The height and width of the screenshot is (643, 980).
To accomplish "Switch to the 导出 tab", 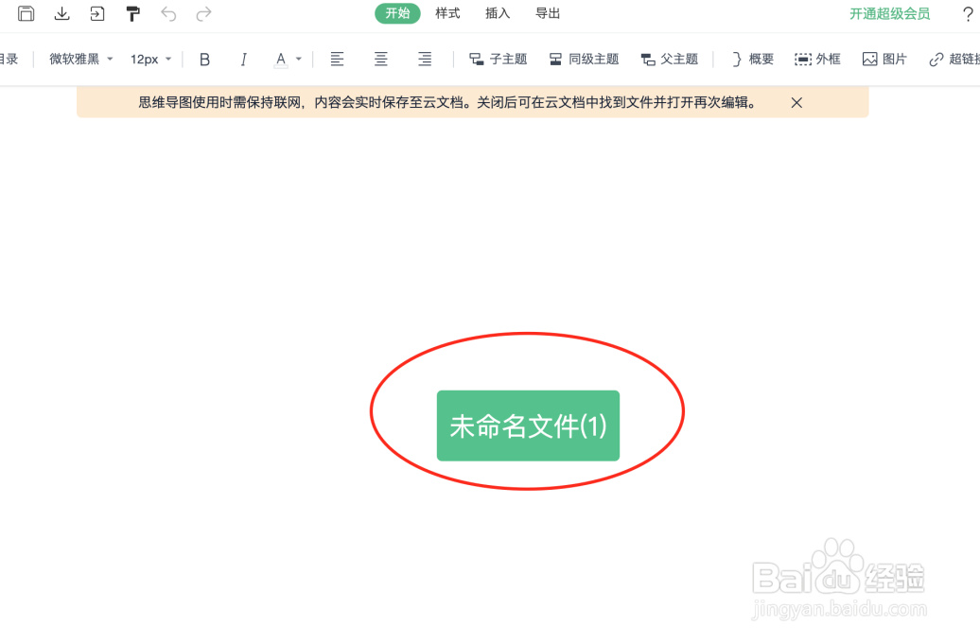I will [548, 13].
